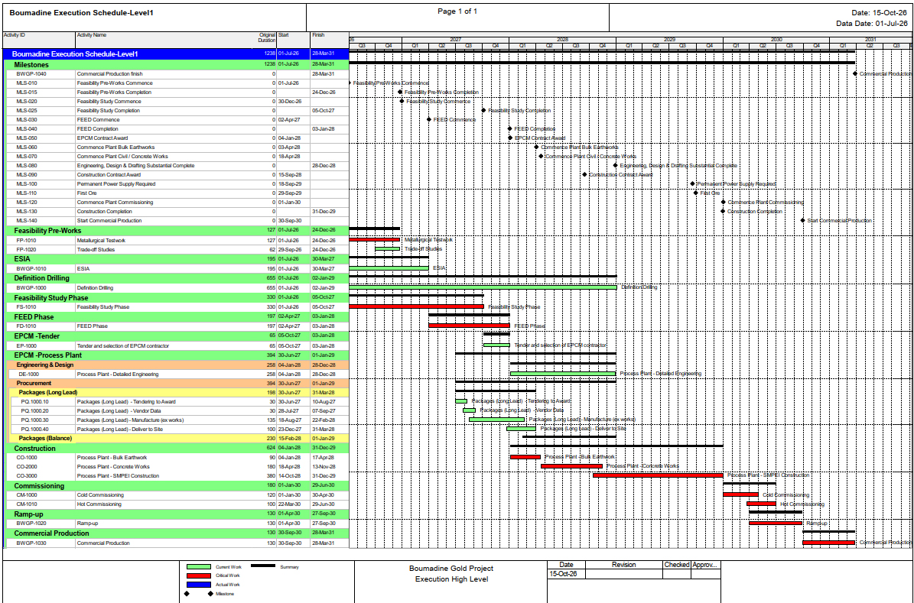Screen dimensions: 914x603
Task: Click the red Metallurgical Testwork Gantt bar
Action: tap(374, 239)
